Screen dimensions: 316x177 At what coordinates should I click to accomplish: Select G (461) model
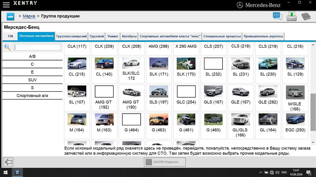click(x=186, y=126)
